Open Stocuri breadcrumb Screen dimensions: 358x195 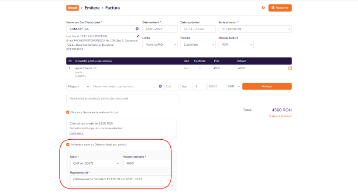point(72,8)
